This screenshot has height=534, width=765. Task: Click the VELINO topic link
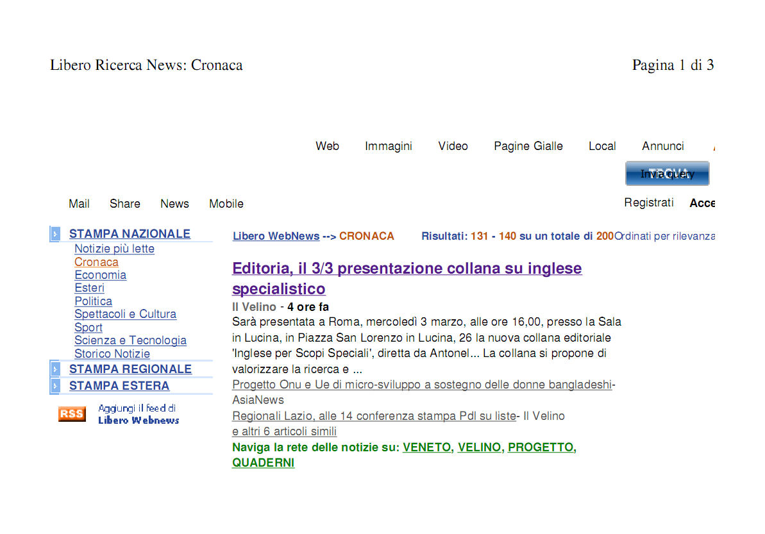click(x=480, y=447)
